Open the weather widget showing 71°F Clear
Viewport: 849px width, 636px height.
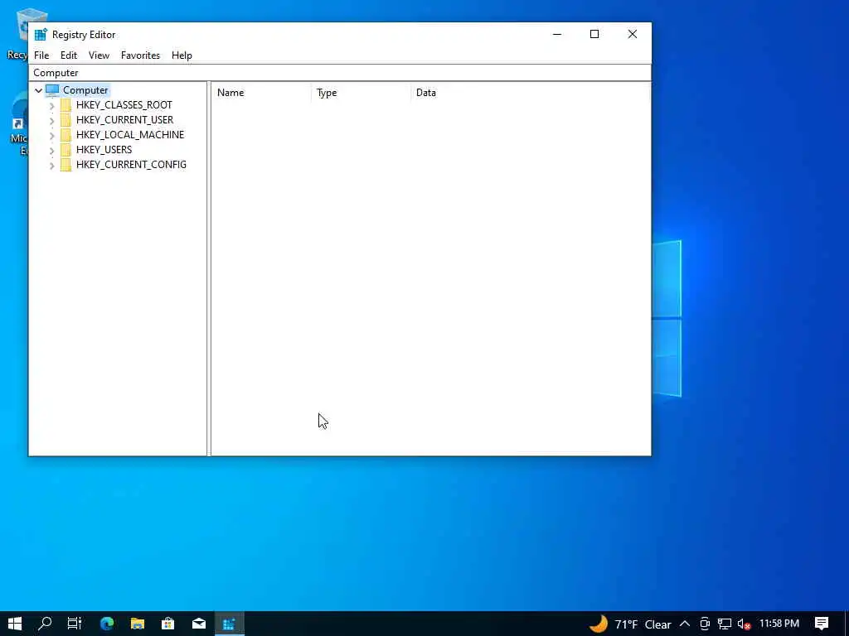pyautogui.click(x=630, y=624)
